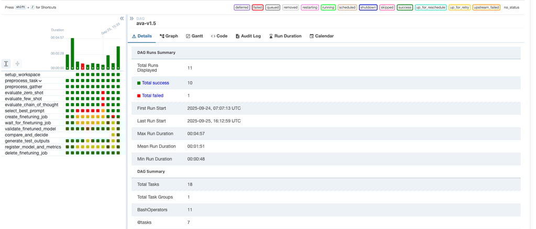
Task: Click the up_for_reschedule legend chip
Action: [x=430, y=7]
